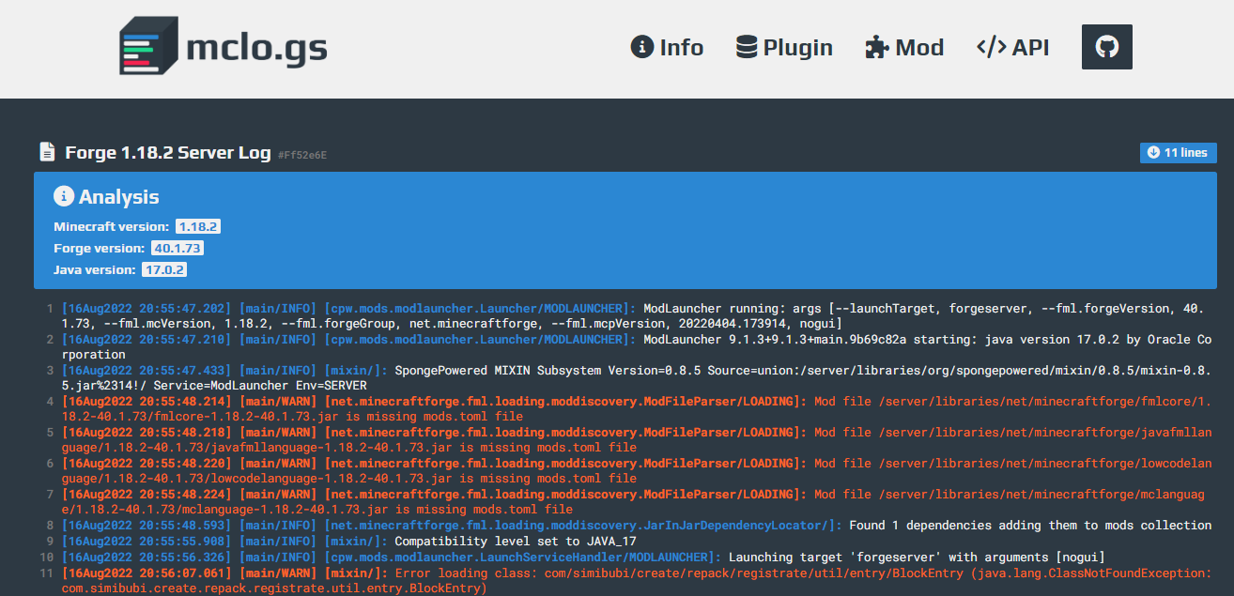Open the API page
Image resolution: width=1234 pixels, height=596 pixels.
pos(1012,47)
